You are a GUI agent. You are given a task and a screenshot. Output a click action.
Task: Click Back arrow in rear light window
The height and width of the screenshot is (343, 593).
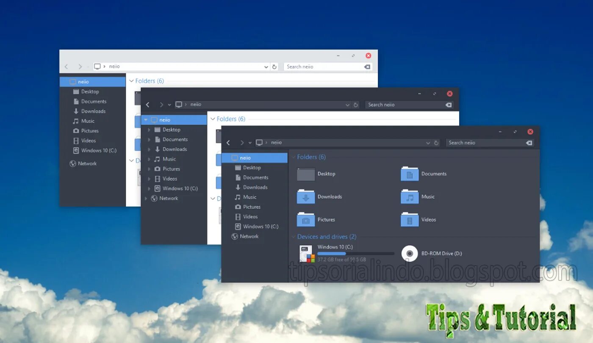(x=67, y=66)
